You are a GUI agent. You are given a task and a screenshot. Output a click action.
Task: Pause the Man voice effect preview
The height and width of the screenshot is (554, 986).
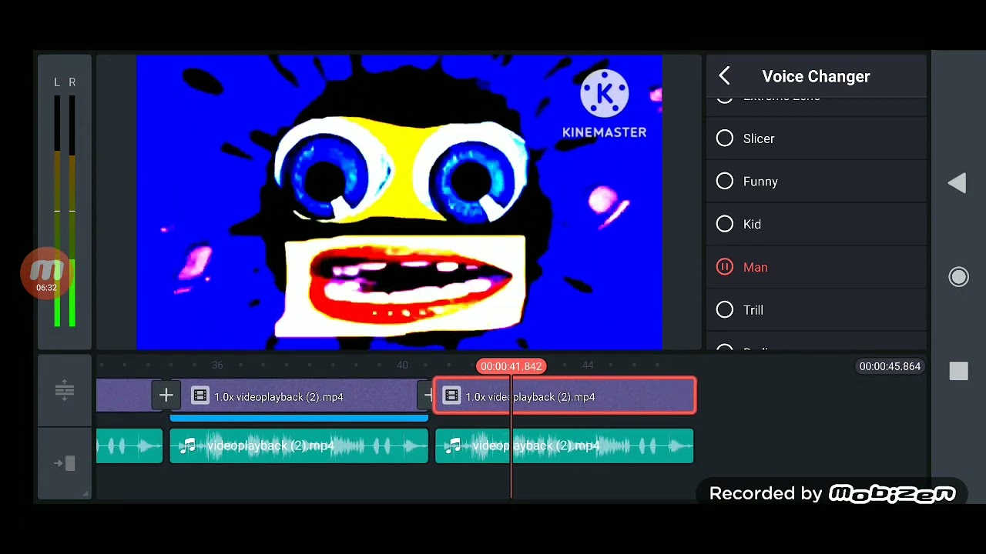point(724,267)
